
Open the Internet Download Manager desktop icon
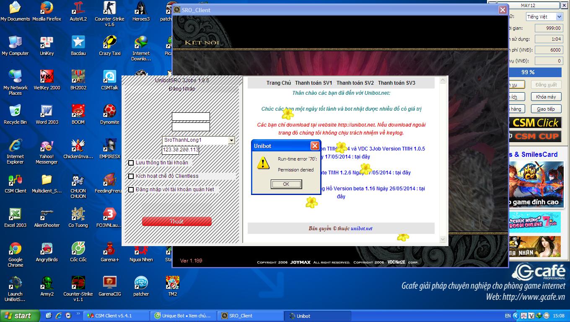click(141, 49)
